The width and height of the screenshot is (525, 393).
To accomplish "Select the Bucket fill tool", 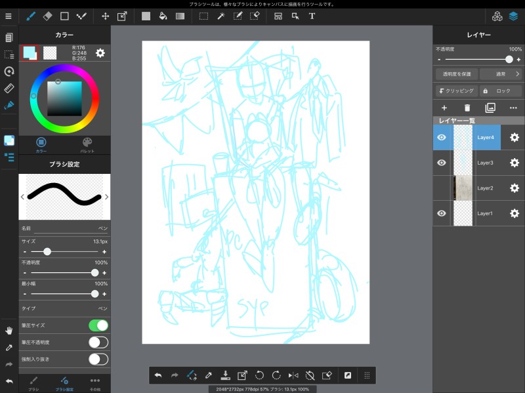I will (x=163, y=16).
